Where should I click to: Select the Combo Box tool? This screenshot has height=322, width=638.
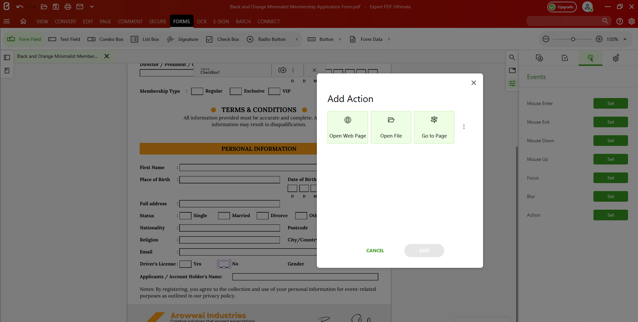[x=105, y=39]
